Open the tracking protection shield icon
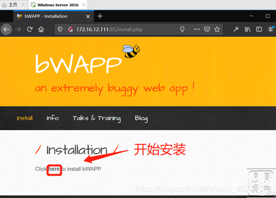Viewport: 276px width, 198px height. point(60,29)
